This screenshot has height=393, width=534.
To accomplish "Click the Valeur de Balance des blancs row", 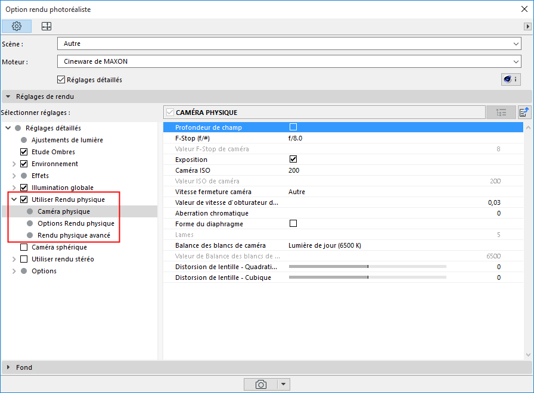I will [x=343, y=256].
